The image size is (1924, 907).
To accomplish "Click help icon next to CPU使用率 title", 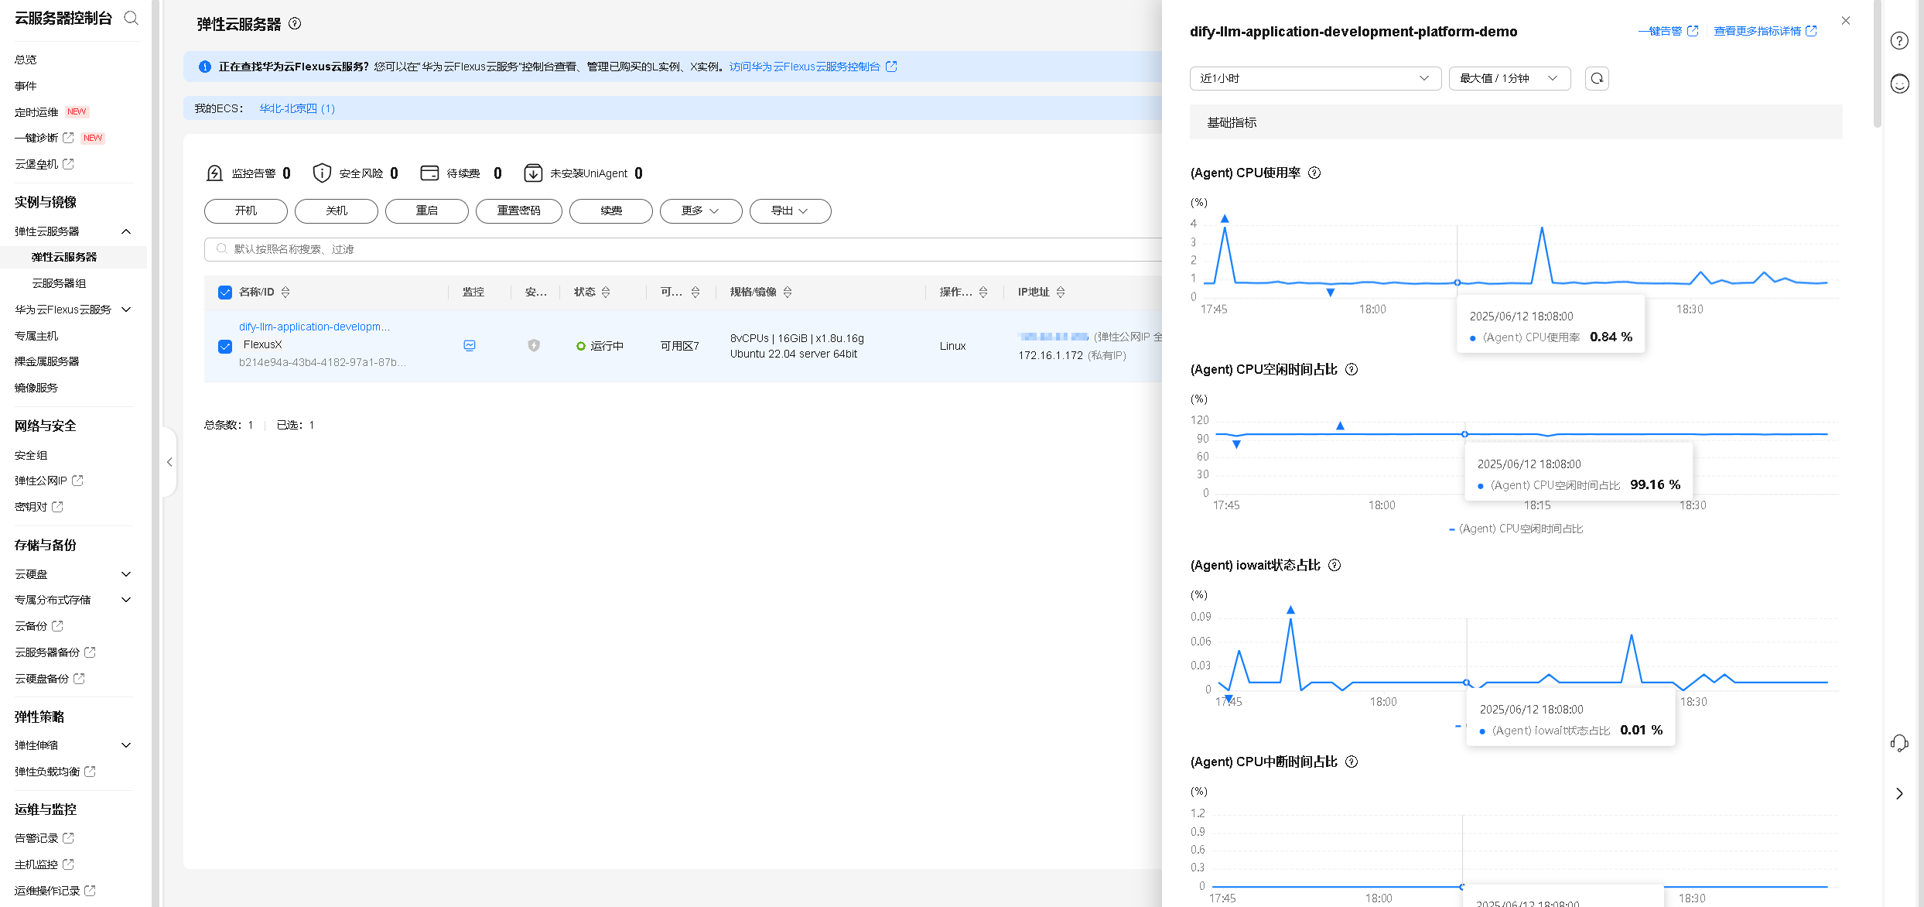I will coord(1314,173).
